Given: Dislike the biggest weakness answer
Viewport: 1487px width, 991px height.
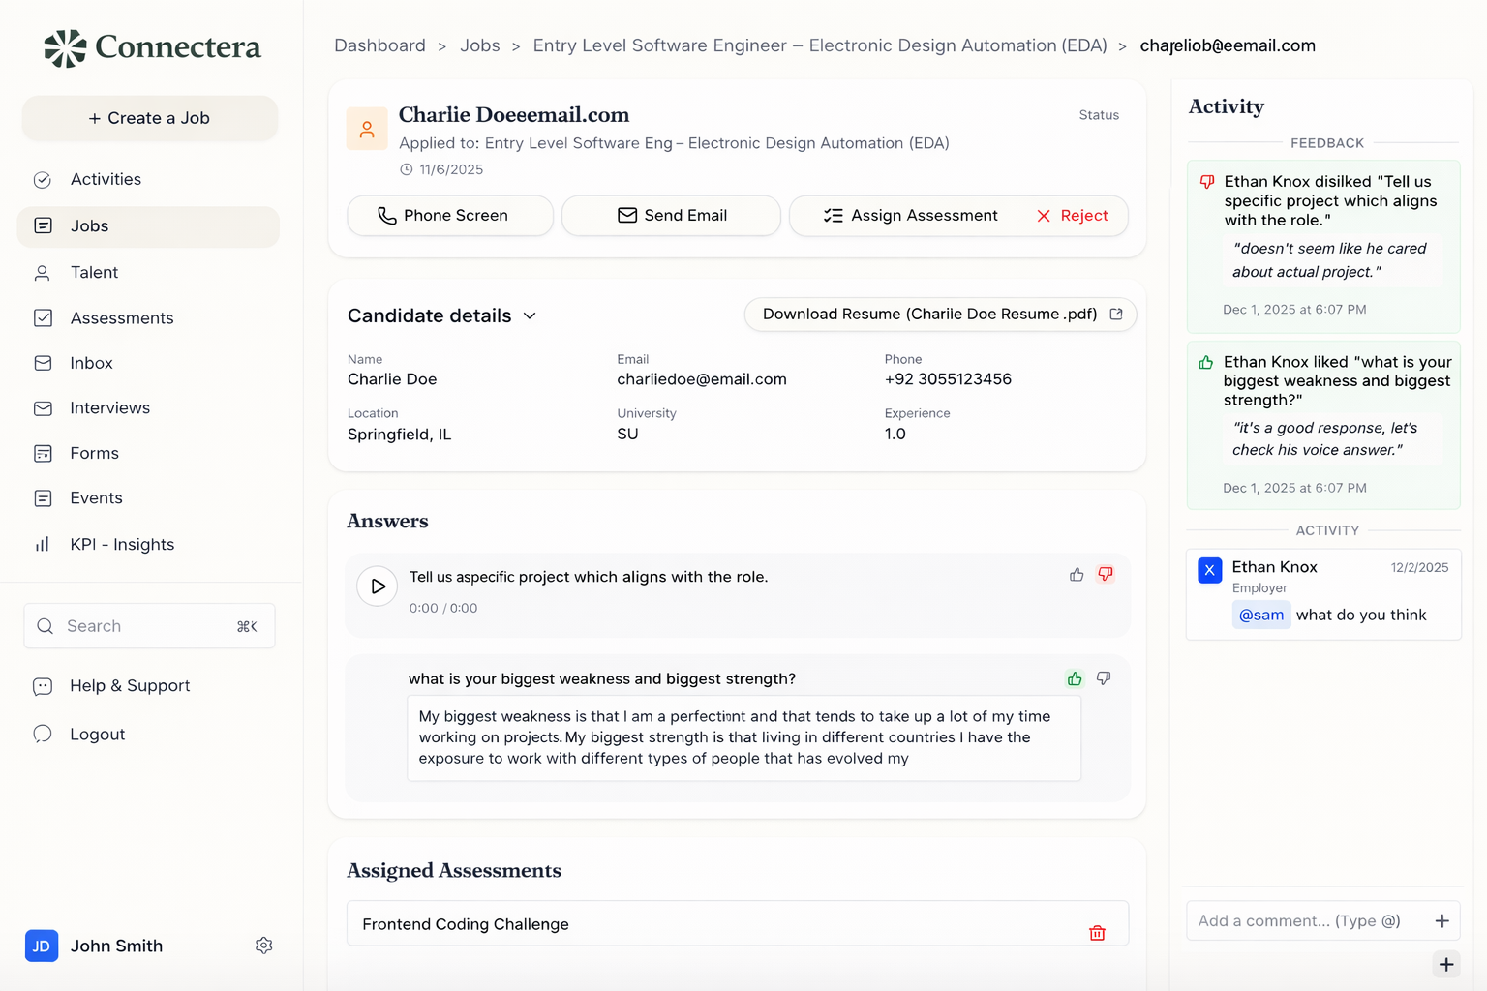Looking at the screenshot, I should (1103, 678).
